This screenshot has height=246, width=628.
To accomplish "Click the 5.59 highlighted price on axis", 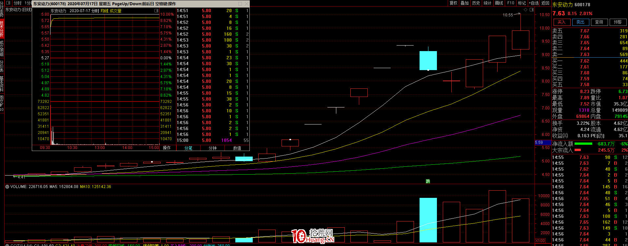I will pos(543,142).
